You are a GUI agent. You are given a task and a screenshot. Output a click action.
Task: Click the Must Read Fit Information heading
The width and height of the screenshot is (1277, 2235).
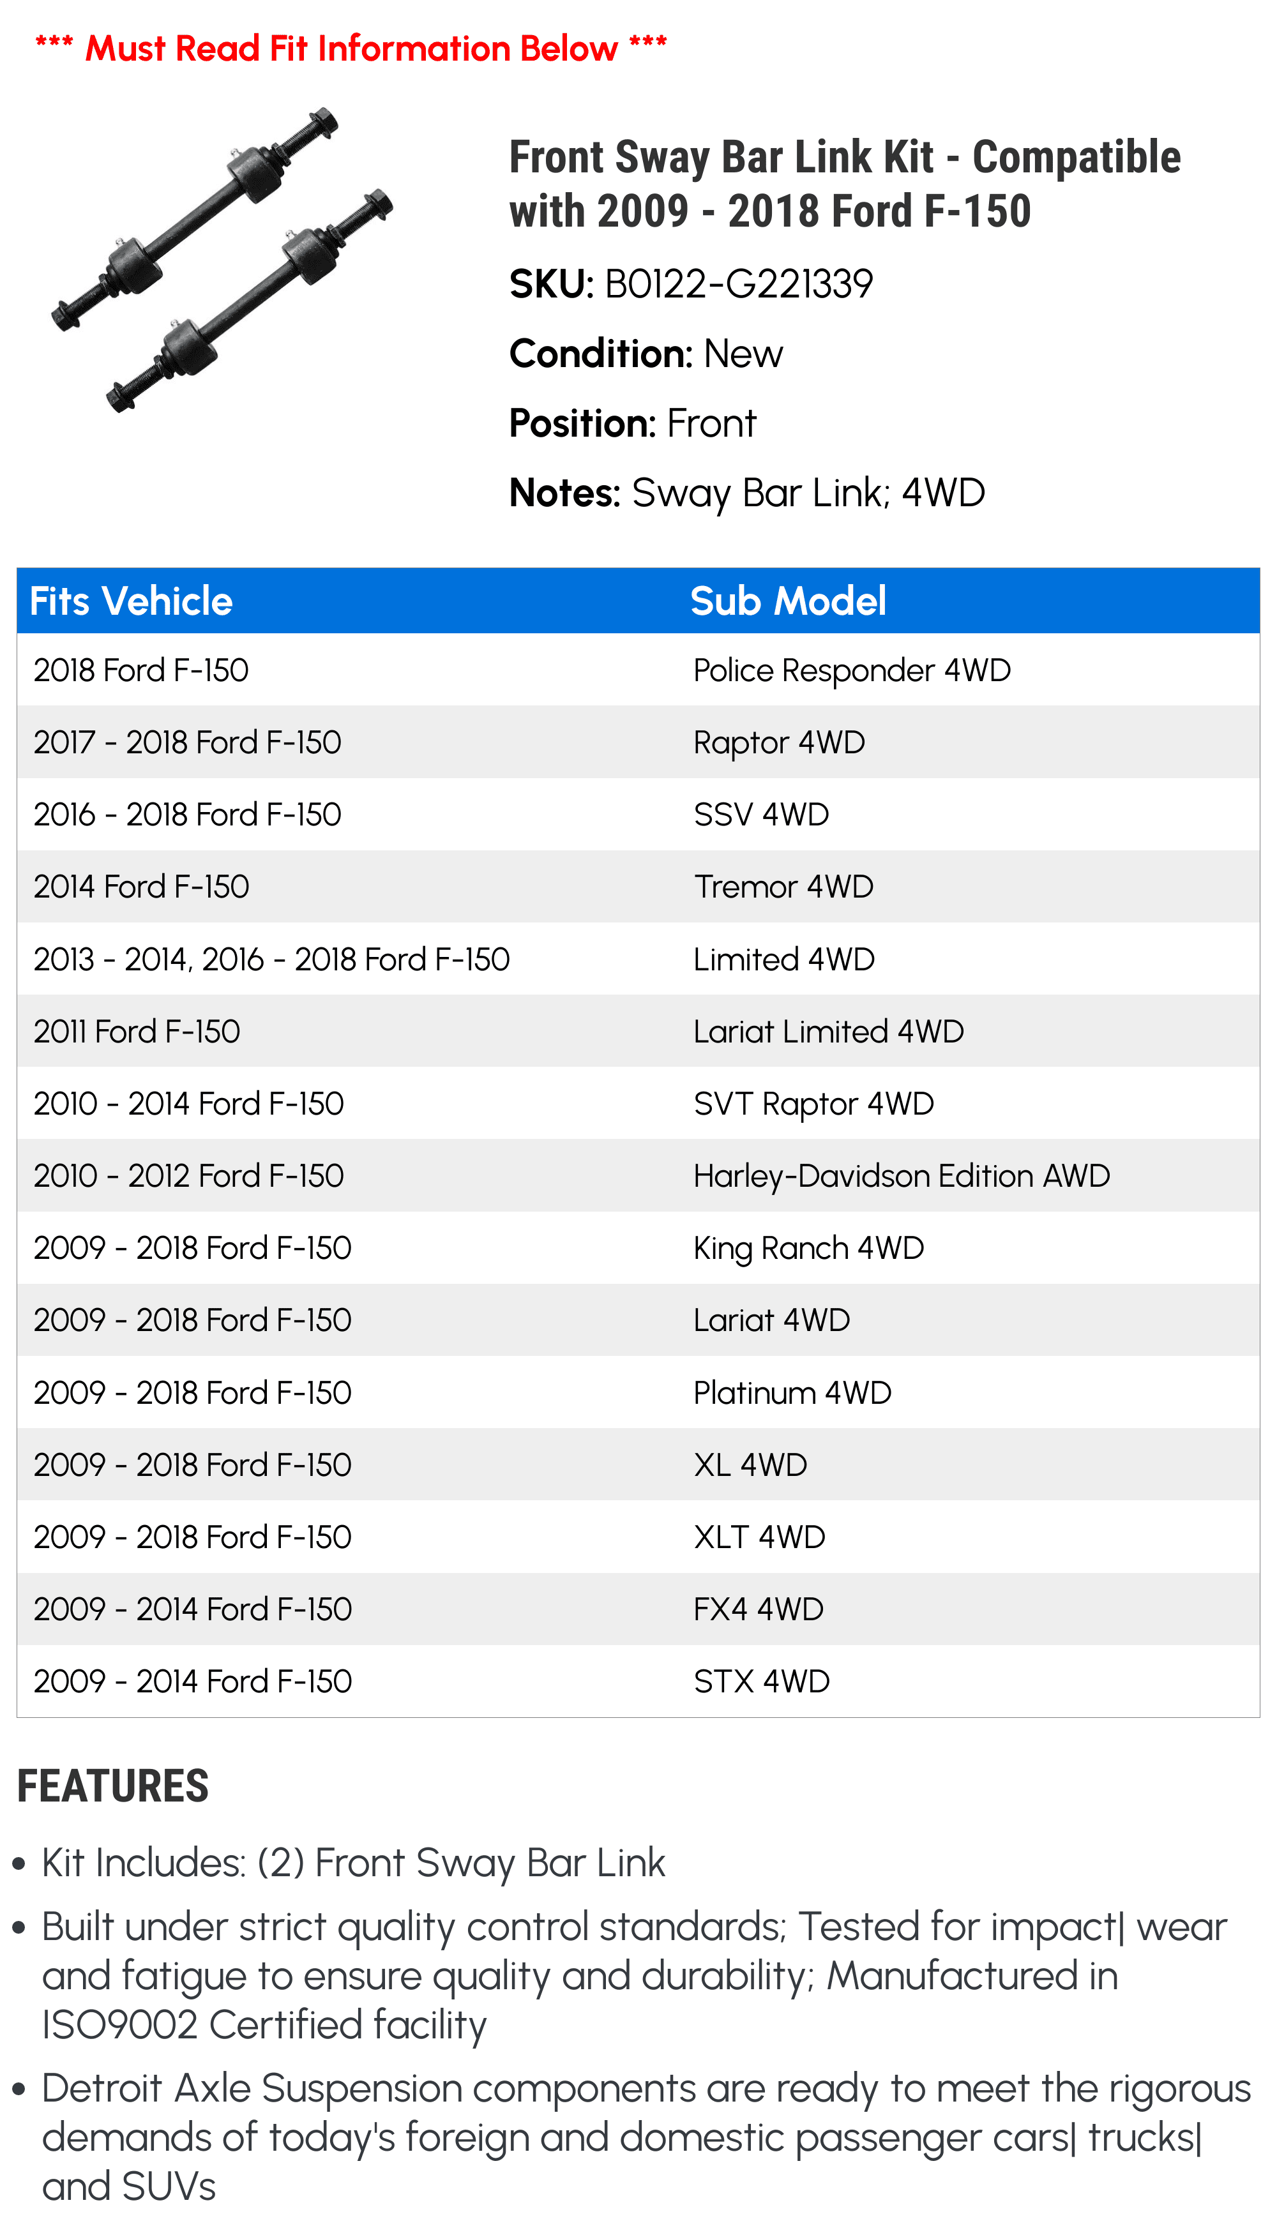click(x=351, y=49)
